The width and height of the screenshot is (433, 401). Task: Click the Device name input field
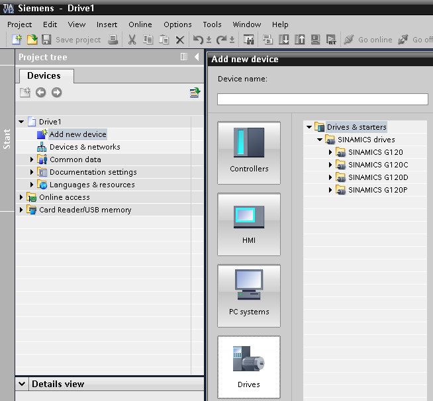(x=322, y=99)
